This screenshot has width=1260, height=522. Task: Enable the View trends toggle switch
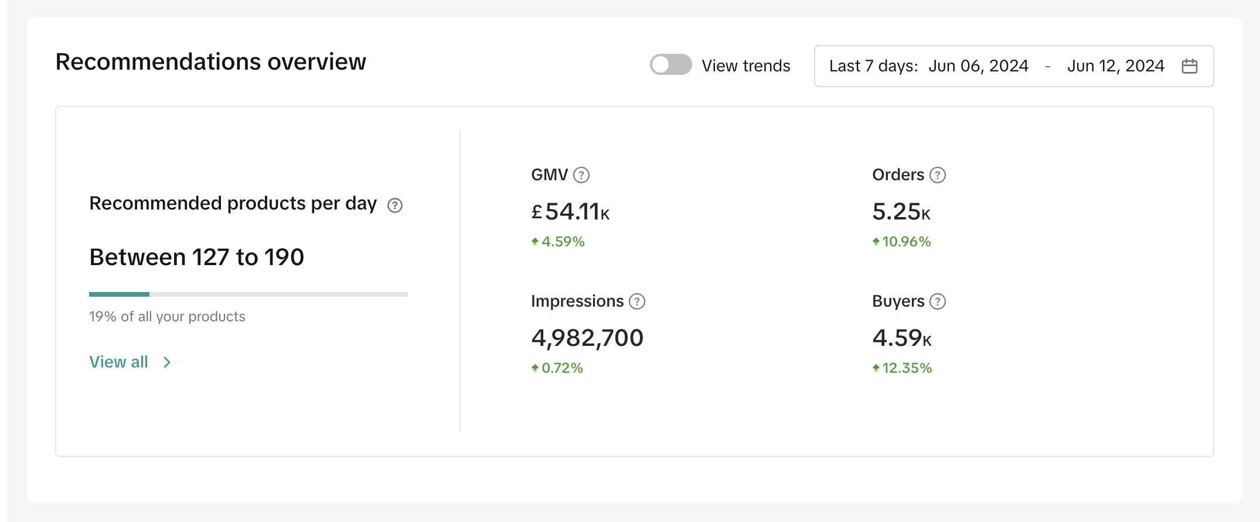[670, 65]
